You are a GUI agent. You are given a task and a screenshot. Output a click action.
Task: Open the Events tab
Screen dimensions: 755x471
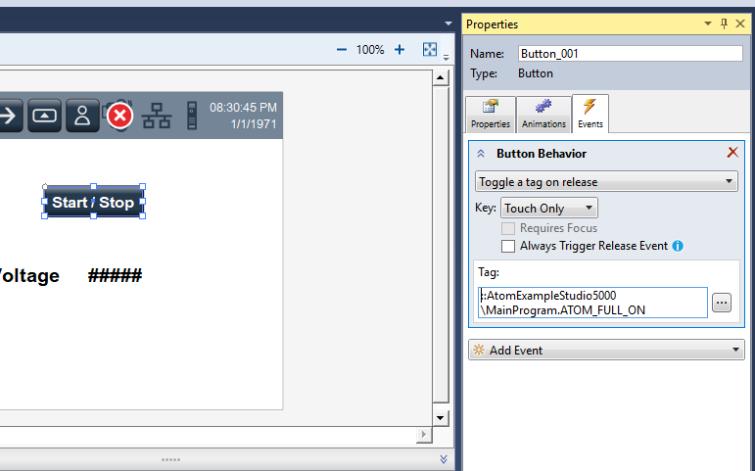[590, 114]
